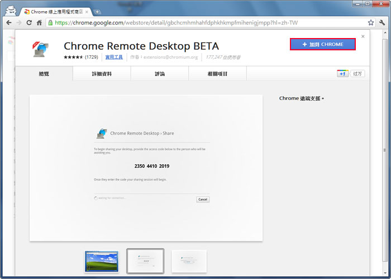
Task: Reload the page with the refresh icon
Action: pos(29,23)
